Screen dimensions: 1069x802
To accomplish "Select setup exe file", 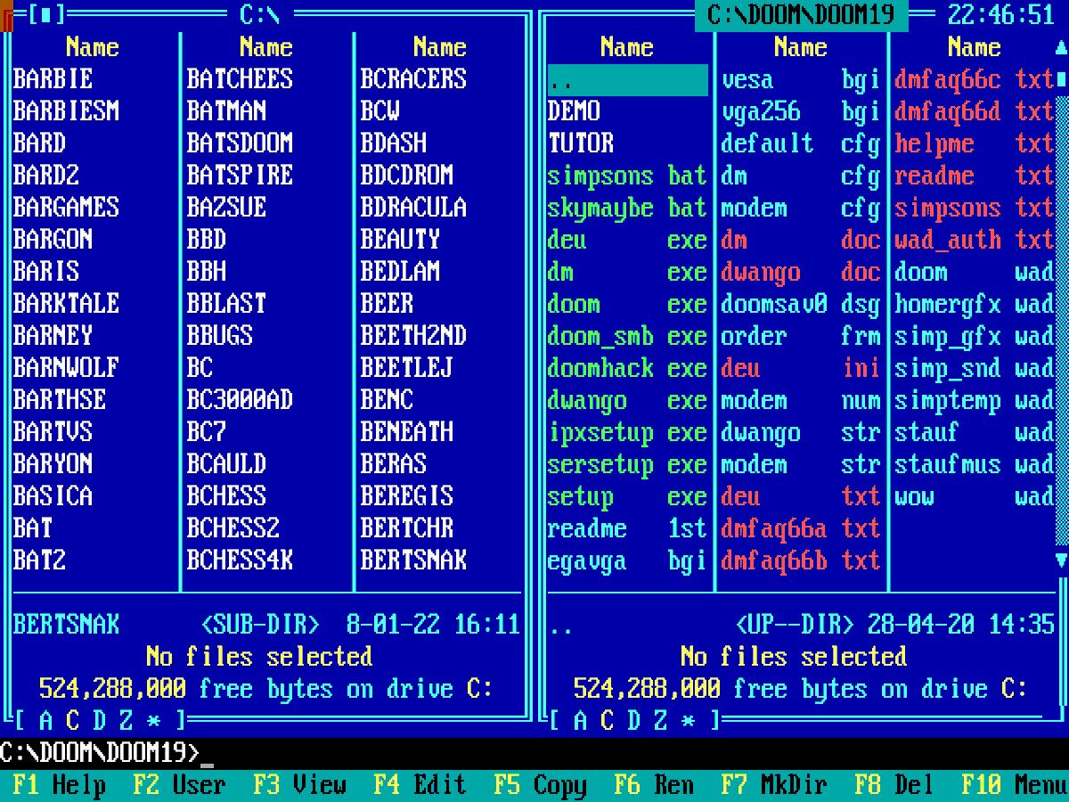I will coord(628,496).
